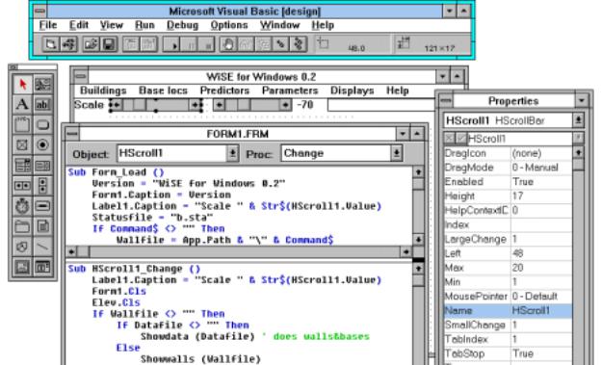Viewport: 601px width, 365px height.
Task: Click the code window horizontal scrollbar
Action: click(x=239, y=252)
